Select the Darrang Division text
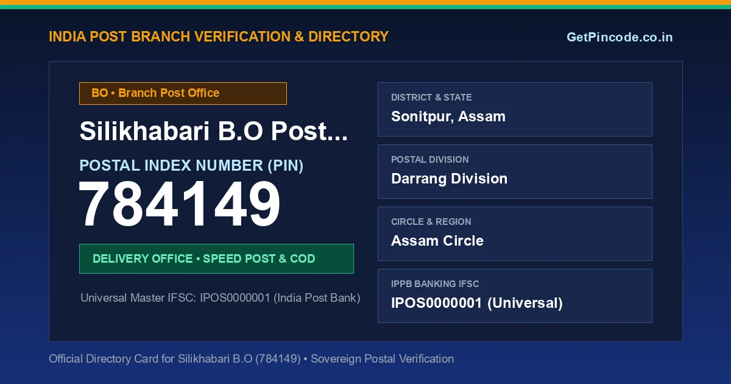 [x=449, y=179]
